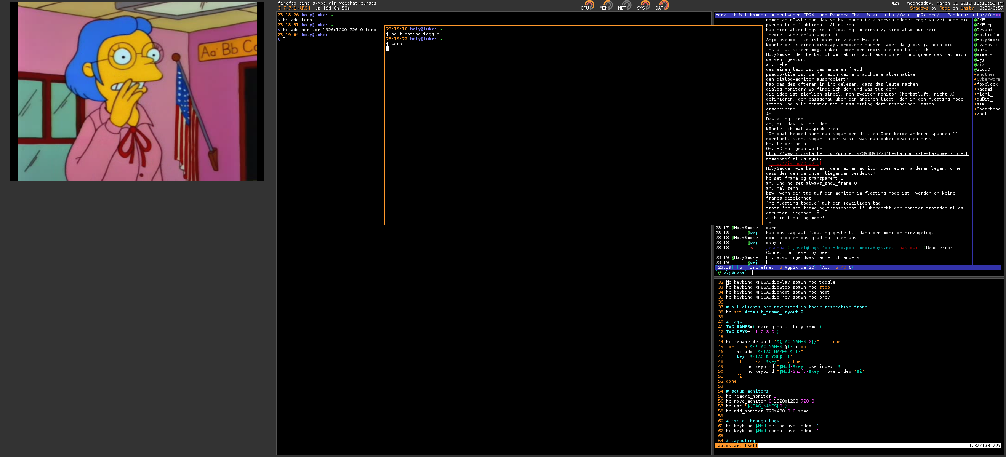Click vim line 58 'hc add_monitor 720x480+0+0 xbmc'
Image resolution: width=1006 pixels, height=457 pixels.
tap(767, 411)
